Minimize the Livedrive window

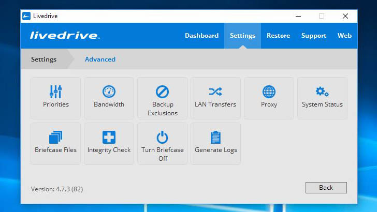click(x=298, y=16)
